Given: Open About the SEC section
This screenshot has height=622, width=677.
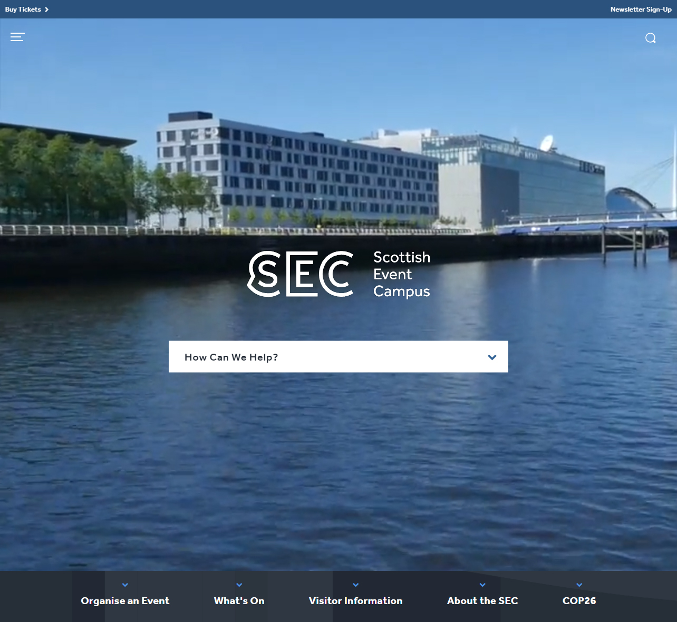Looking at the screenshot, I should tap(482, 601).
